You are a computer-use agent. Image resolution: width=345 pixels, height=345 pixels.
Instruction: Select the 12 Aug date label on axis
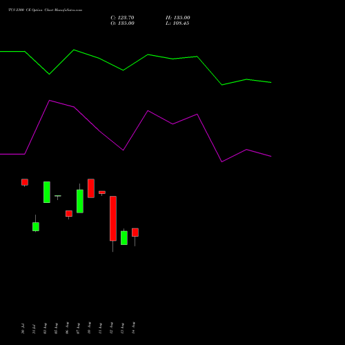(x=111, y=328)
